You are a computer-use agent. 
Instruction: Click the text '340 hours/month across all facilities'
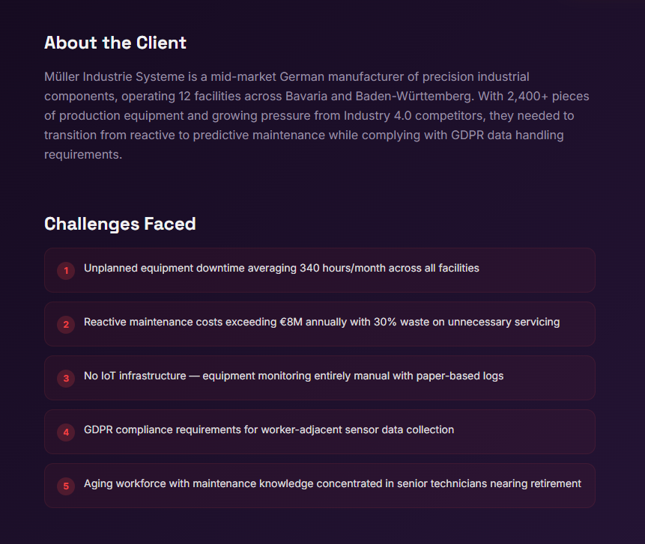(x=390, y=268)
